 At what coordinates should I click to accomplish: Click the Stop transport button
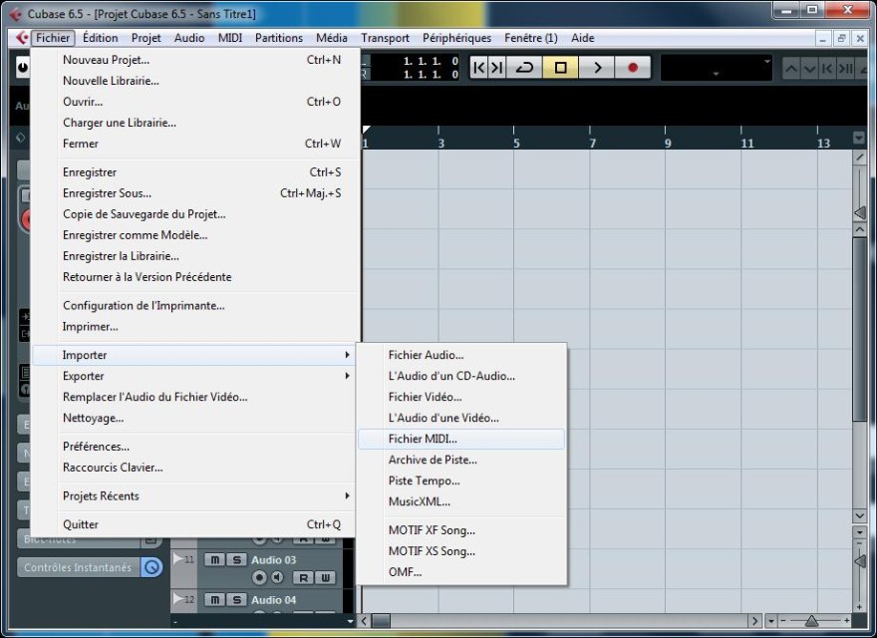coord(560,68)
